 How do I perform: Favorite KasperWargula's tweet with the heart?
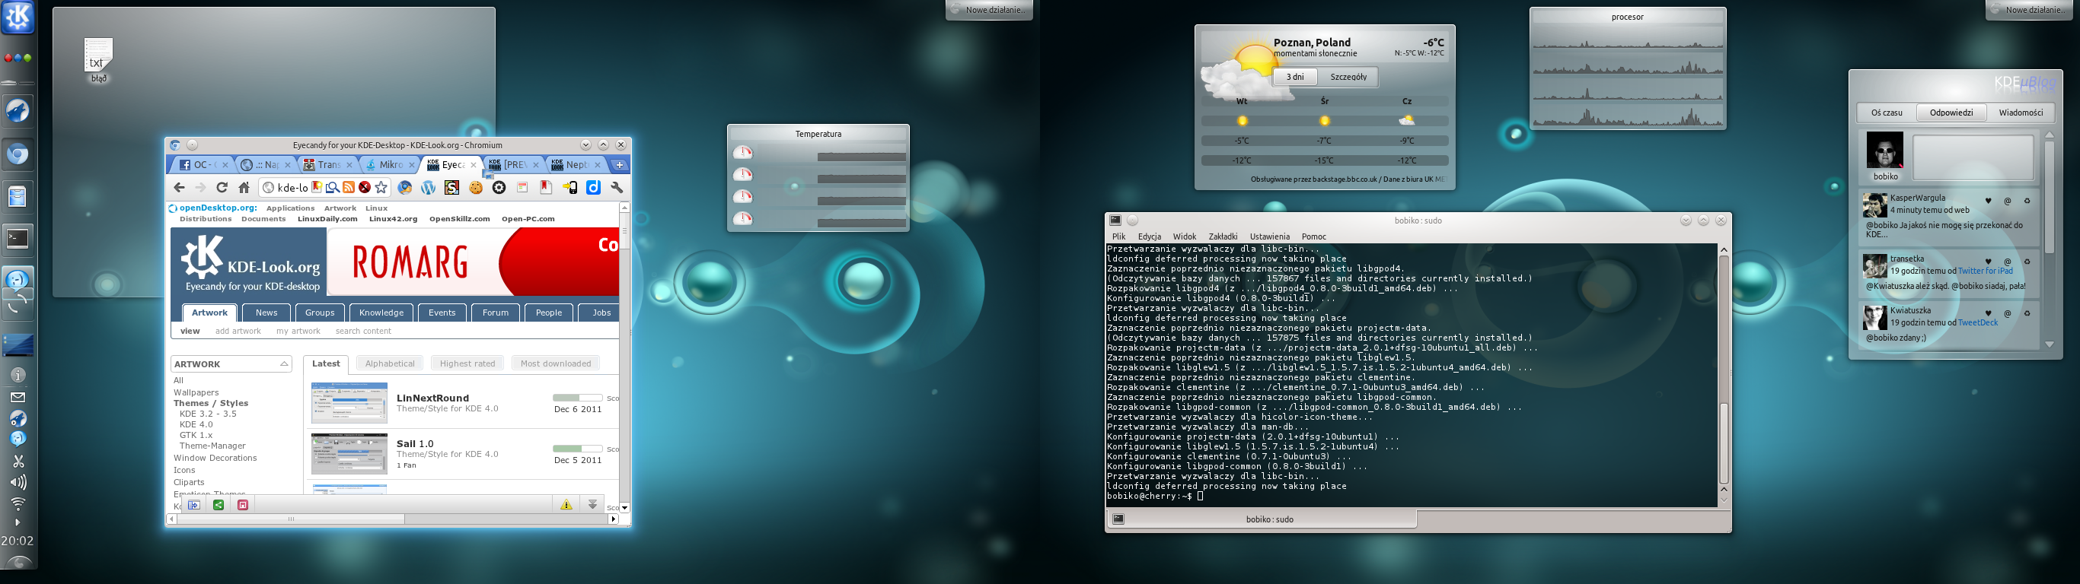1988,201
